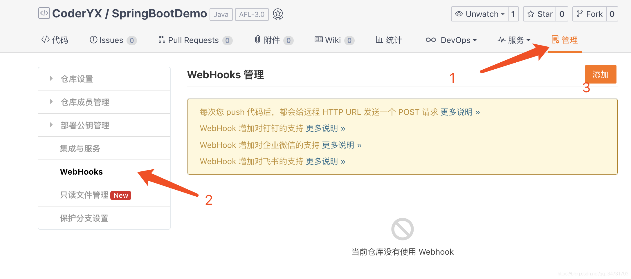Click the Java language tag
This screenshot has height=279, width=631.
coord(221,15)
